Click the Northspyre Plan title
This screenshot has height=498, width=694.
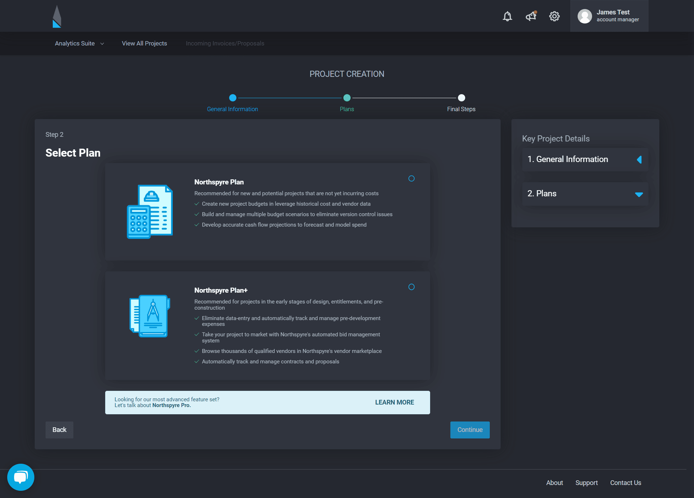[x=219, y=182]
